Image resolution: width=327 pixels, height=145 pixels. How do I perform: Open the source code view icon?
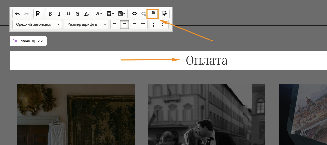tap(38, 14)
